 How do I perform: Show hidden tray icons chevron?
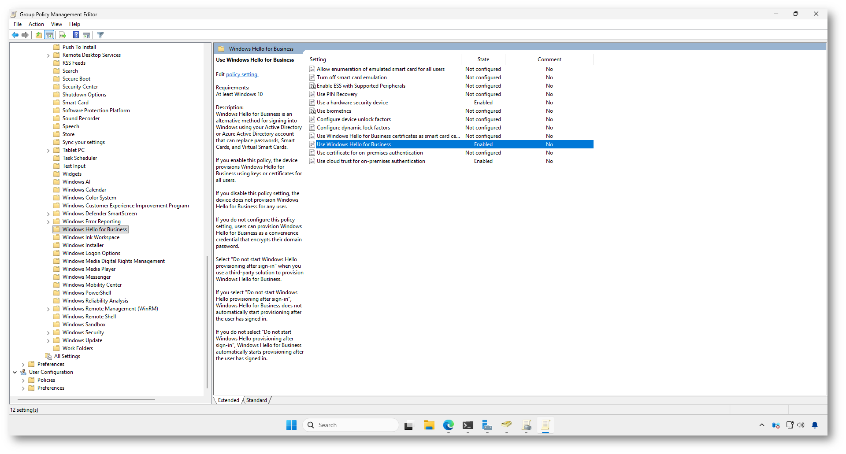coord(761,425)
